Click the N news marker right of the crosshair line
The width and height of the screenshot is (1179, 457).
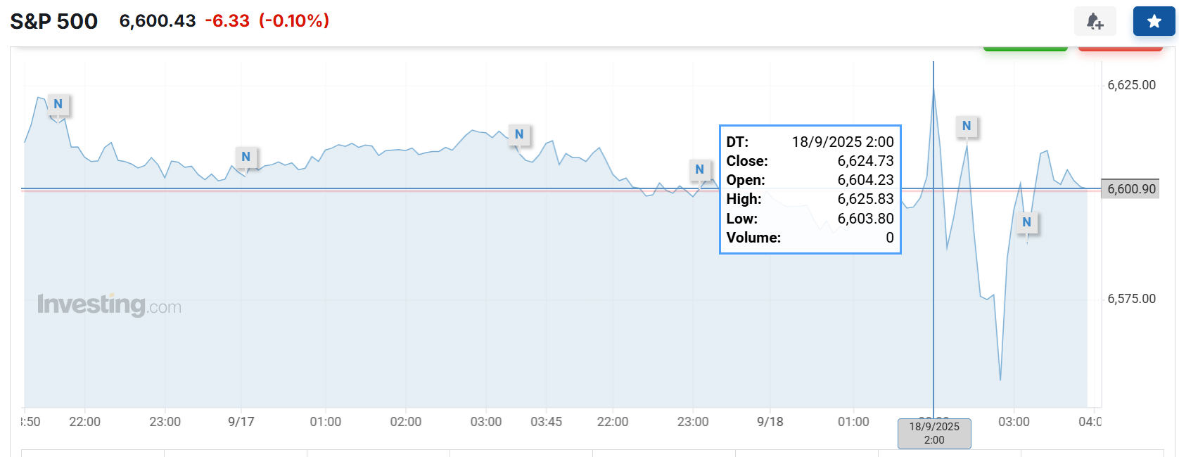[967, 126]
